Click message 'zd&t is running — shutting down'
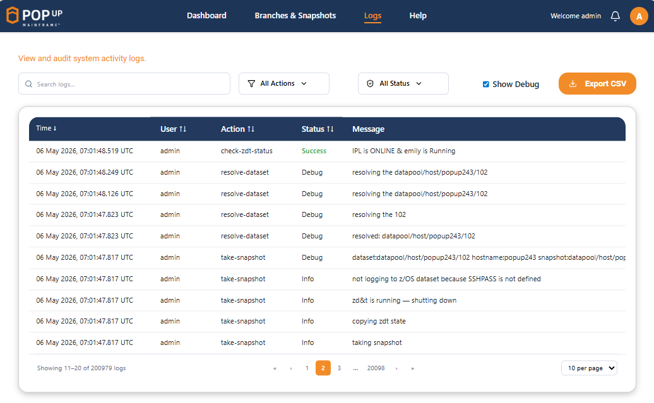 (x=404, y=300)
